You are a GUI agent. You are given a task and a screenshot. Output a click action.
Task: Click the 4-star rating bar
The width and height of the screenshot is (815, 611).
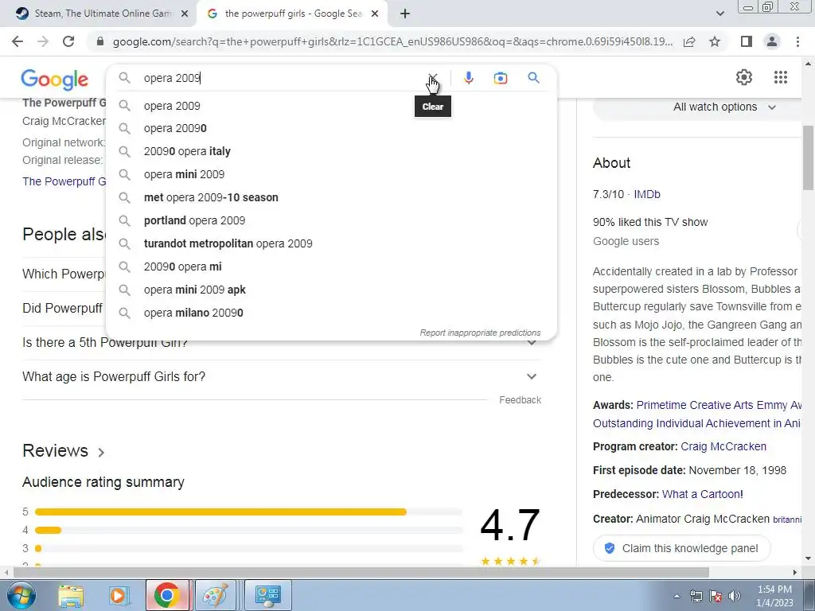tap(248, 531)
